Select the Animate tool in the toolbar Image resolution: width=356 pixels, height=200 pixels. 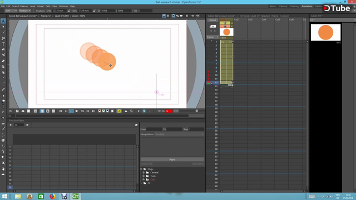(x=3, y=21)
